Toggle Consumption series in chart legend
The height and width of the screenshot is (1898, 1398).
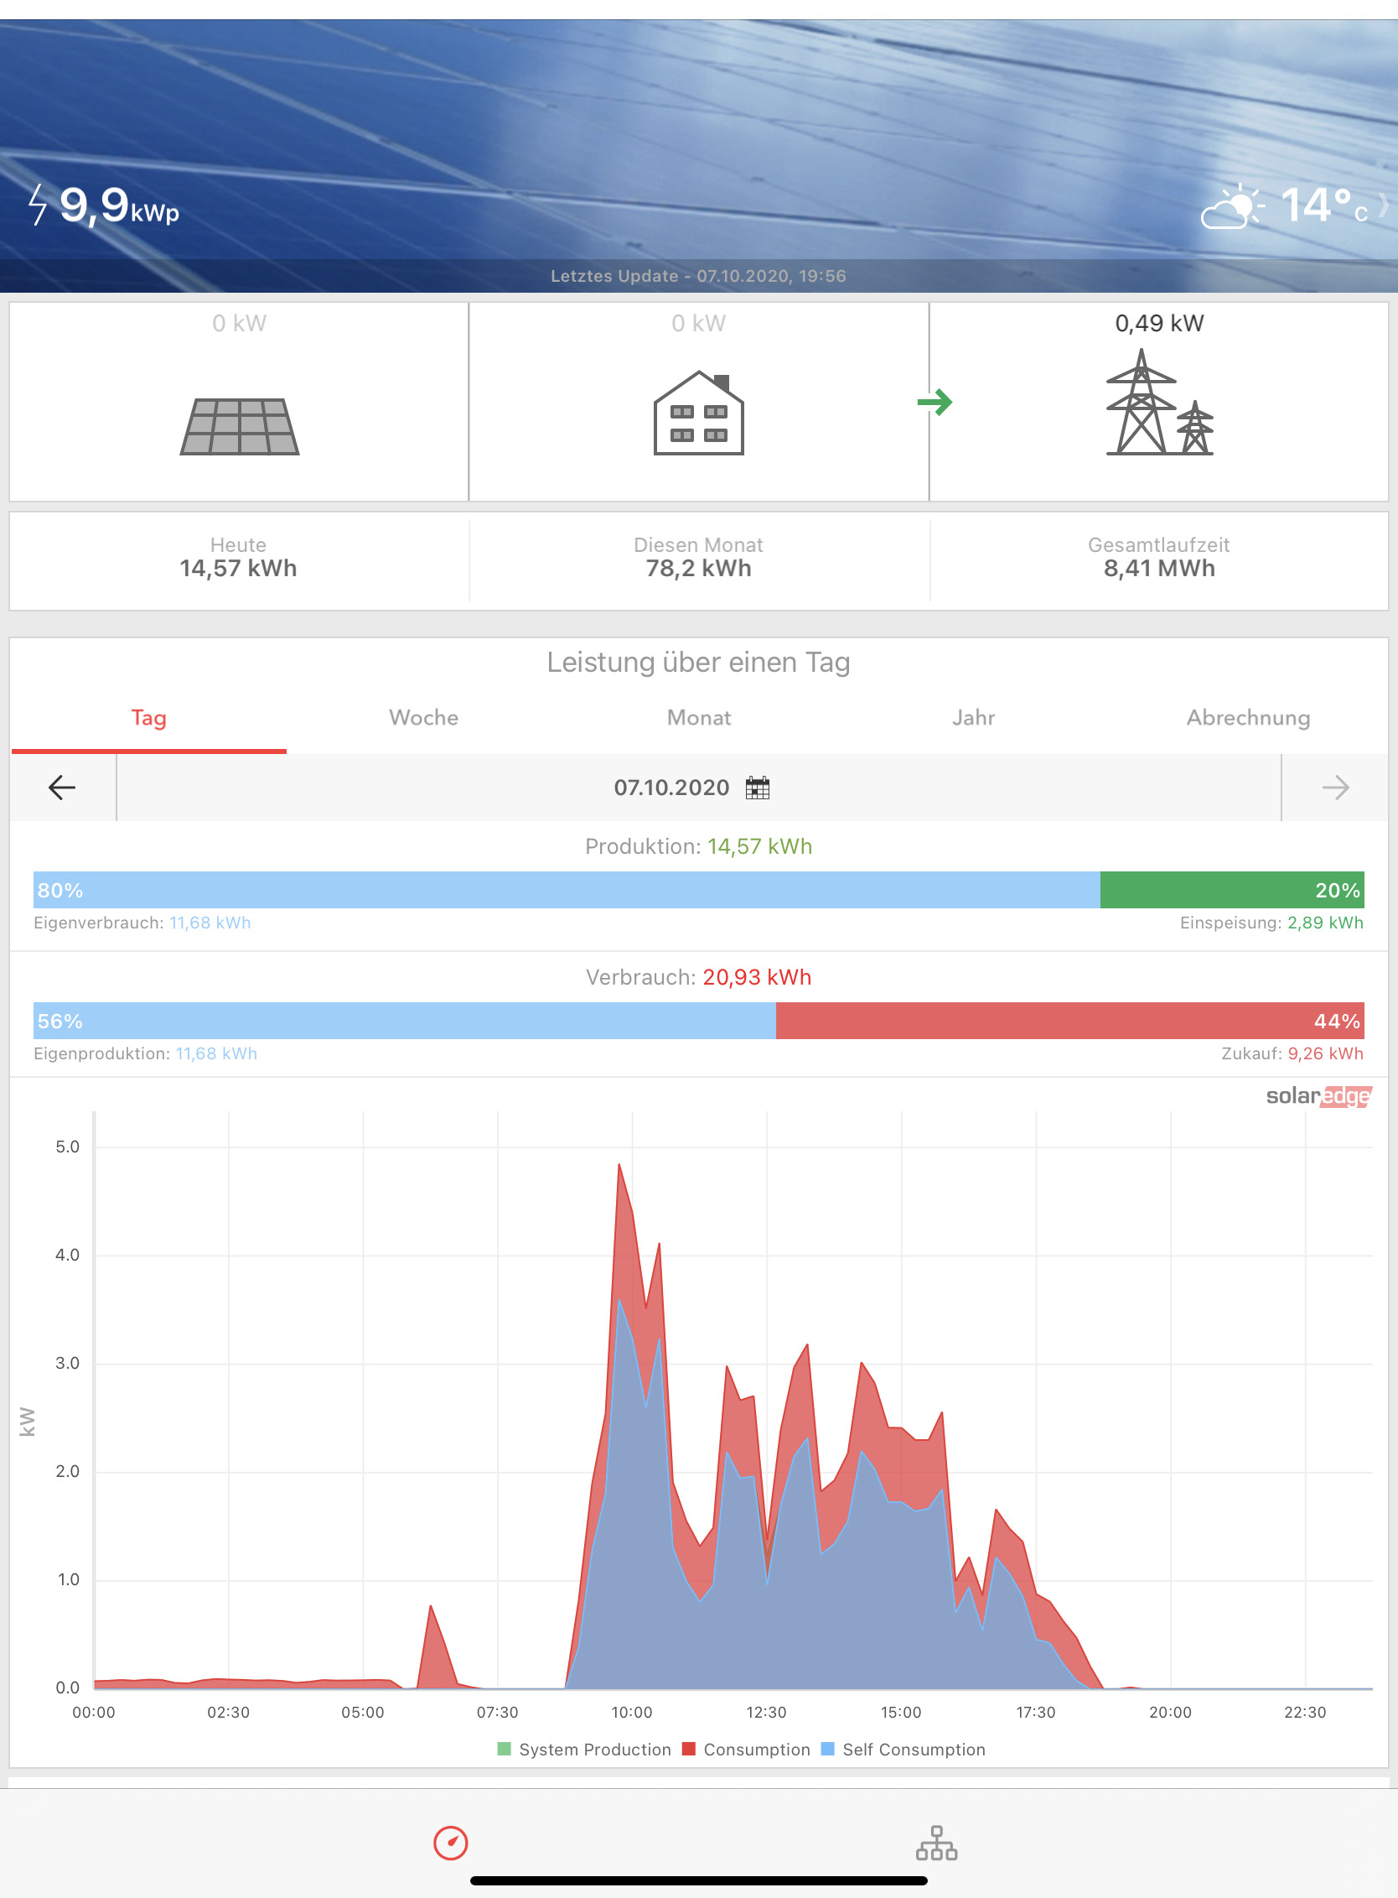coord(747,1749)
